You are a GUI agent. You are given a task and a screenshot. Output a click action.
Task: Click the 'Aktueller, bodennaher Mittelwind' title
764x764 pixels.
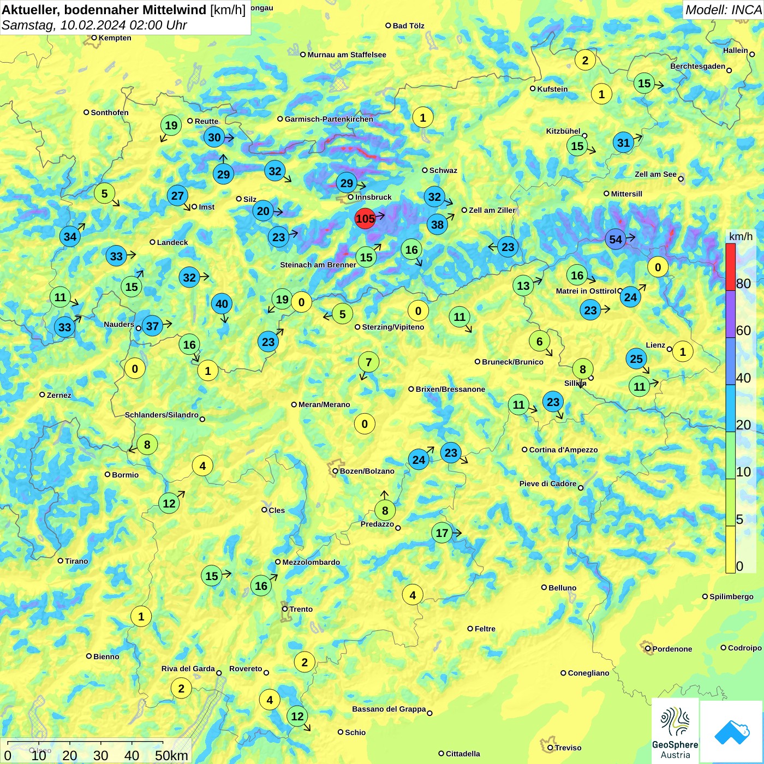tap(104, 10)
